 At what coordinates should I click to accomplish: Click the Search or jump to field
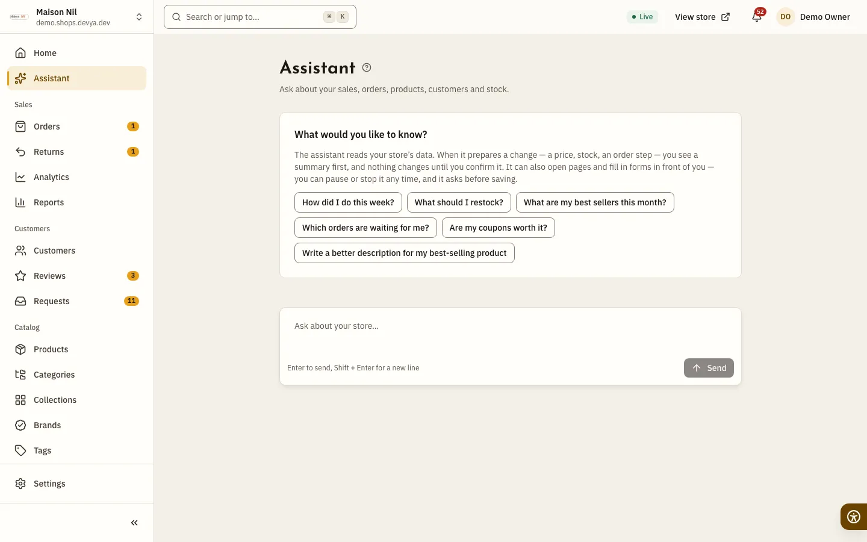pos(260,17)
